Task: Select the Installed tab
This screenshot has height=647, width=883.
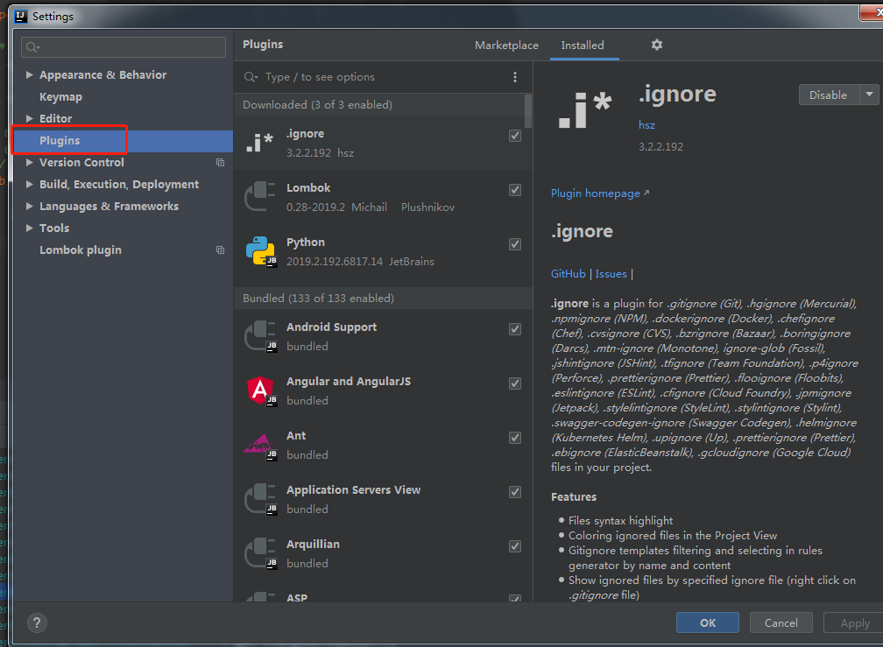Action: [584, 45]
